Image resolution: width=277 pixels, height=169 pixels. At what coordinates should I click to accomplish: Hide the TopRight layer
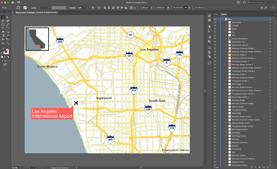215,26
